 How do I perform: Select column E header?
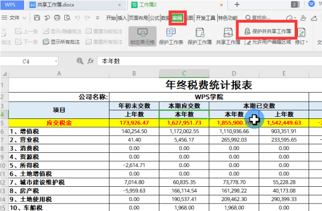(x=284, y=74)
